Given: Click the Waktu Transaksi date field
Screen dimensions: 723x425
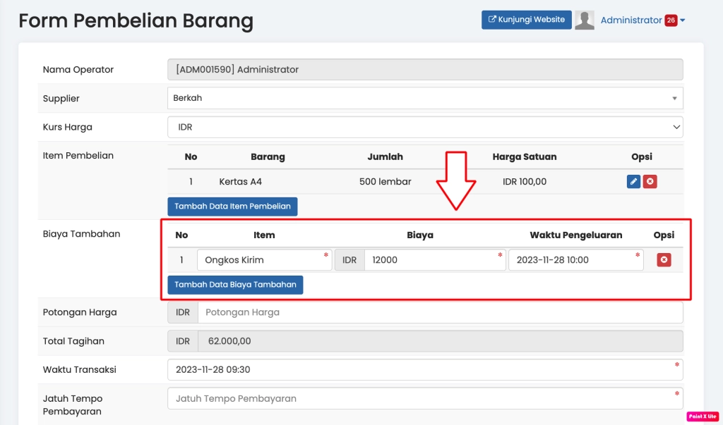Looking at the screenshot, I should (x=425, y=369).
